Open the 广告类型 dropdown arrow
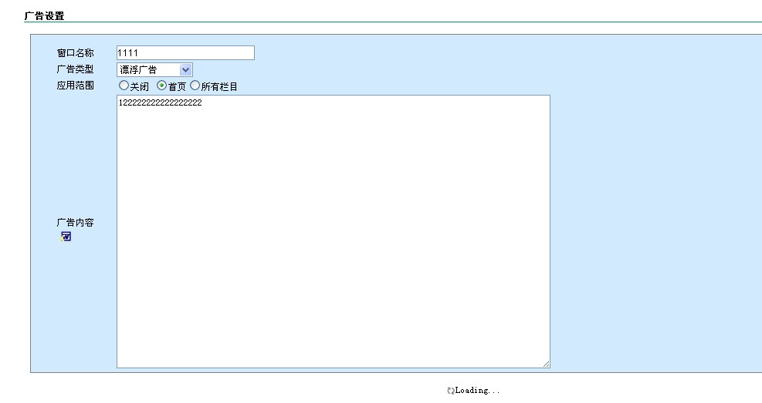The height and width of the screenshot is (403, 762). click(185, 70)
